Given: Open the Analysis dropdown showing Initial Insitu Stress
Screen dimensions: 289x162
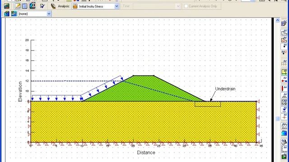Looking at the screenshot, I should click(95, 6).
